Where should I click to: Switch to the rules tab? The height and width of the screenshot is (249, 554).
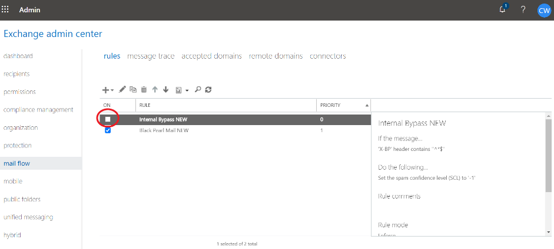112,56
